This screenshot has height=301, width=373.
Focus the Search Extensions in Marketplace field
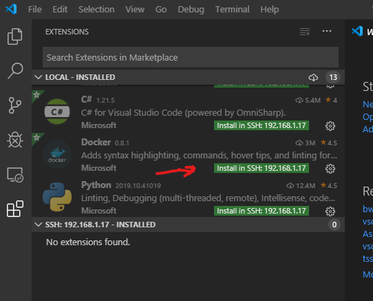pyautogui.click(x=191, y=57)
